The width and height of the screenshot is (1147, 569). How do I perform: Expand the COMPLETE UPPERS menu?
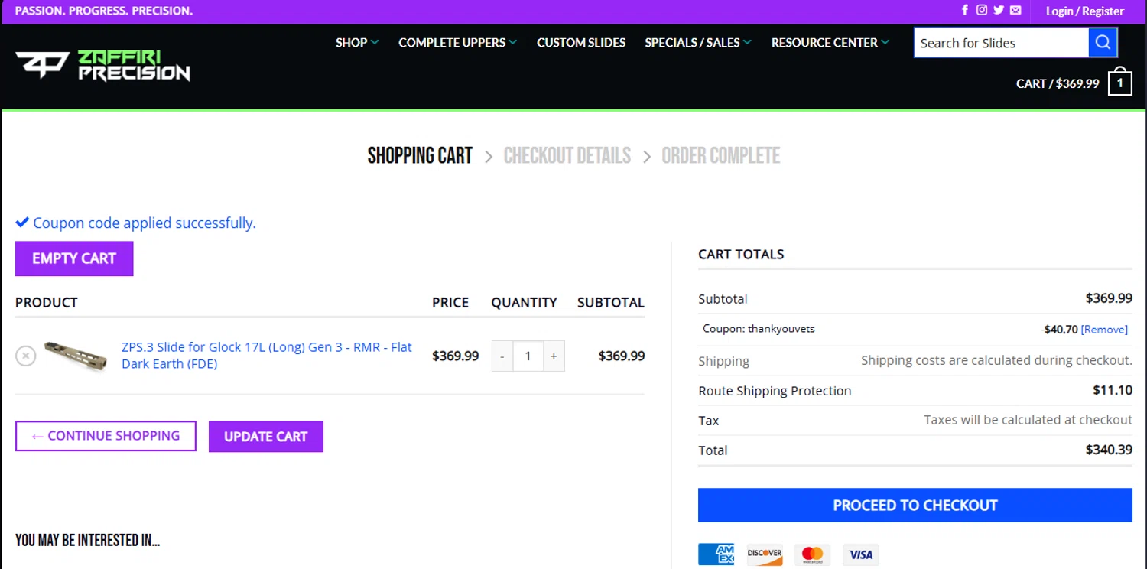click(x=457, y=43)
